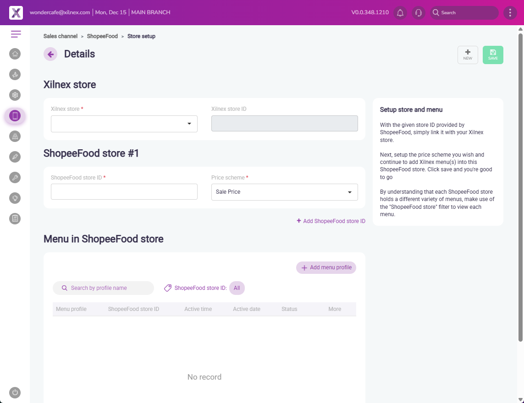Open the three-dot menu in header
Image resolution: width=524 pixels, height=403 pixels.
coord(510,13)
